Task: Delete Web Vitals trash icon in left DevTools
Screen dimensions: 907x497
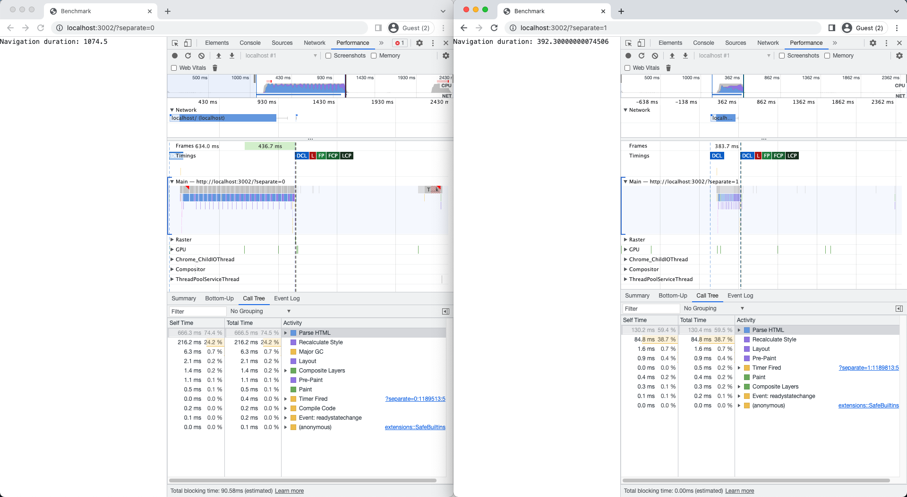Action: tap(215, 68)
